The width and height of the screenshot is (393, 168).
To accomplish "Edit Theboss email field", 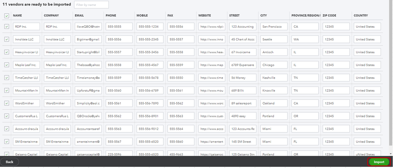I will click(x=88, y=65).
